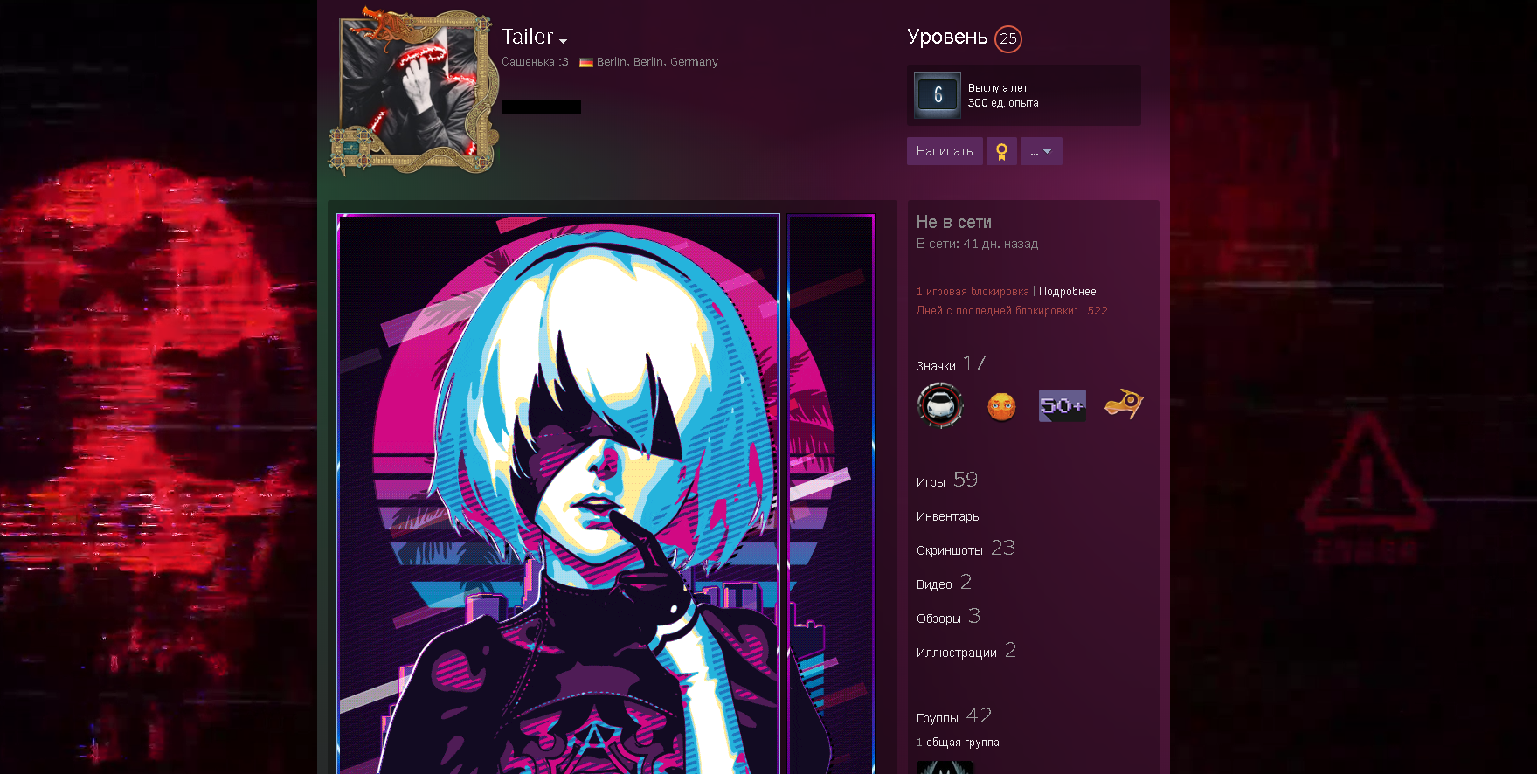Give a profile award with the medal icon
This screenshot has height=774, width=1537.
1001,151
